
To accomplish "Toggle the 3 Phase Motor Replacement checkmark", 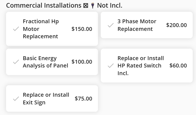I will tap(111, 25).
